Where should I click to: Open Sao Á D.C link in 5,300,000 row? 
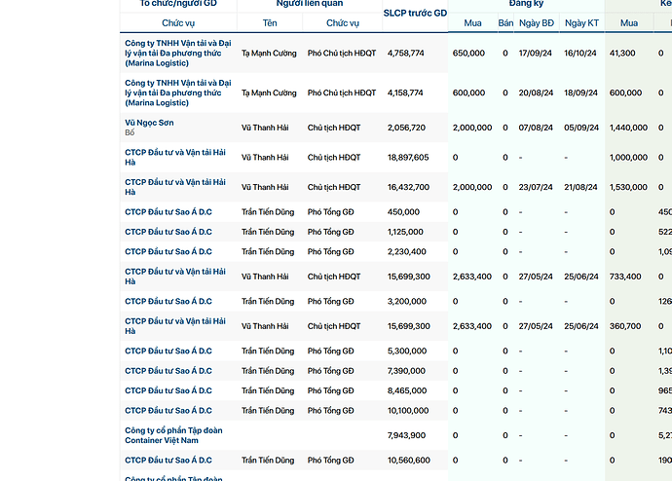[168, 351]
